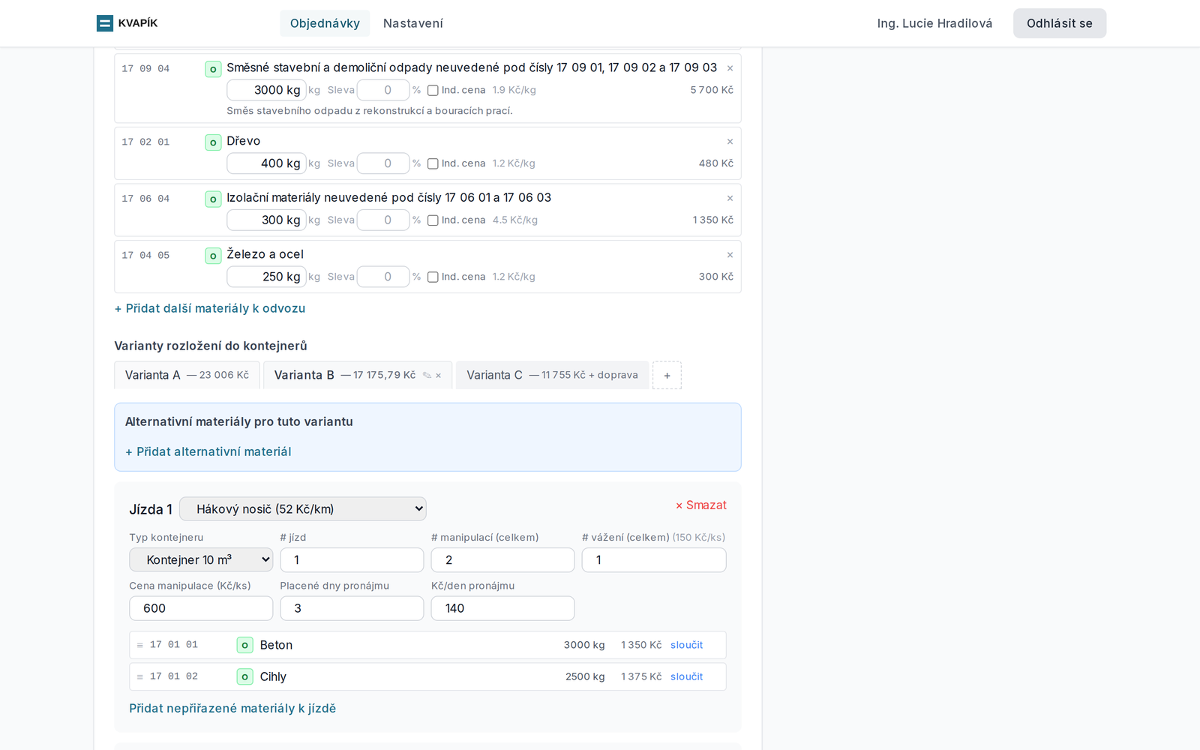1200x750 pixels.
Task: Delete Varianta B via its x icon
Action: pos(439,375)
